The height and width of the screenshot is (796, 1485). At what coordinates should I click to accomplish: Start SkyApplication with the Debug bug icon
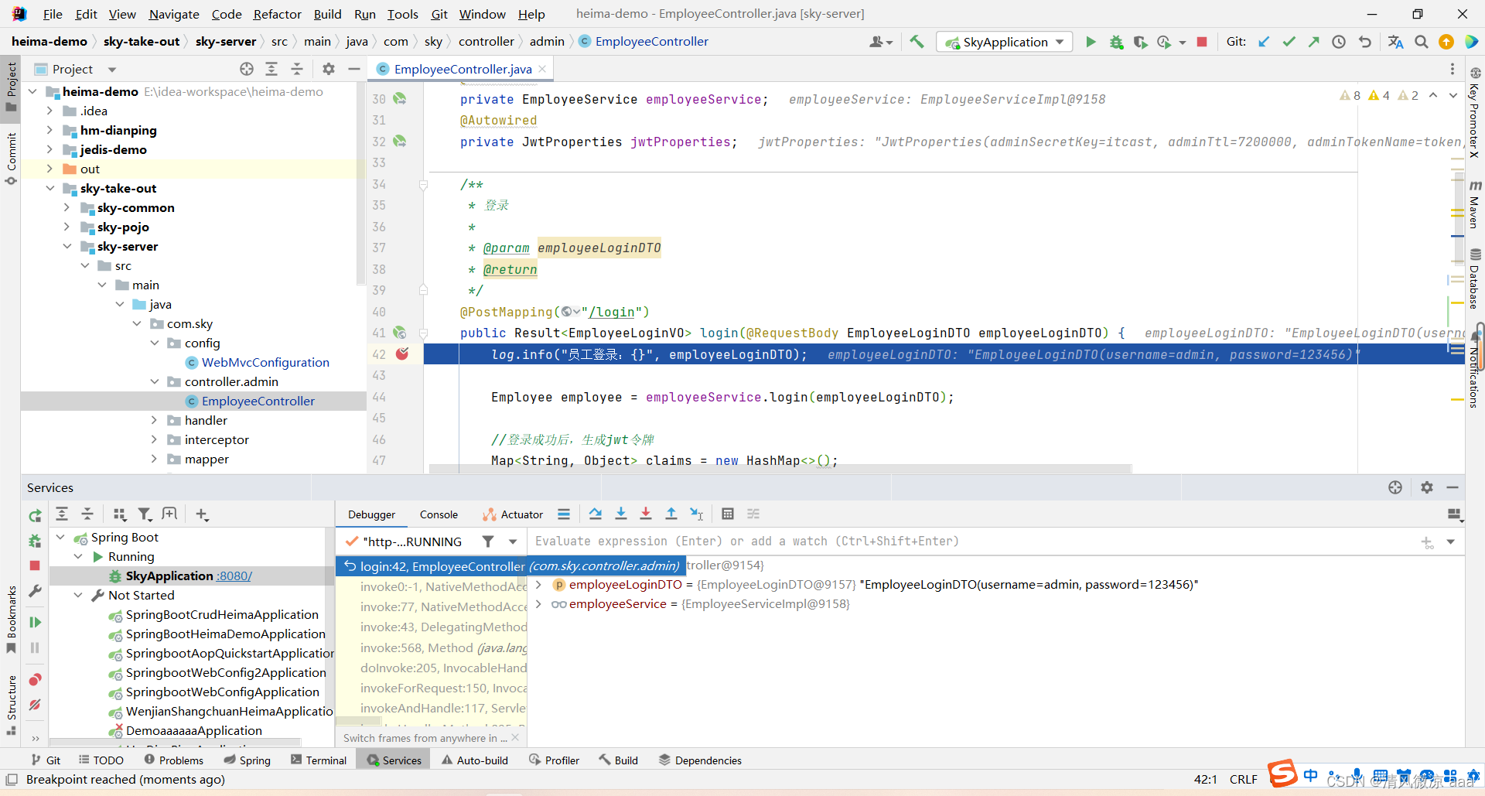(x=1116, y=42)
